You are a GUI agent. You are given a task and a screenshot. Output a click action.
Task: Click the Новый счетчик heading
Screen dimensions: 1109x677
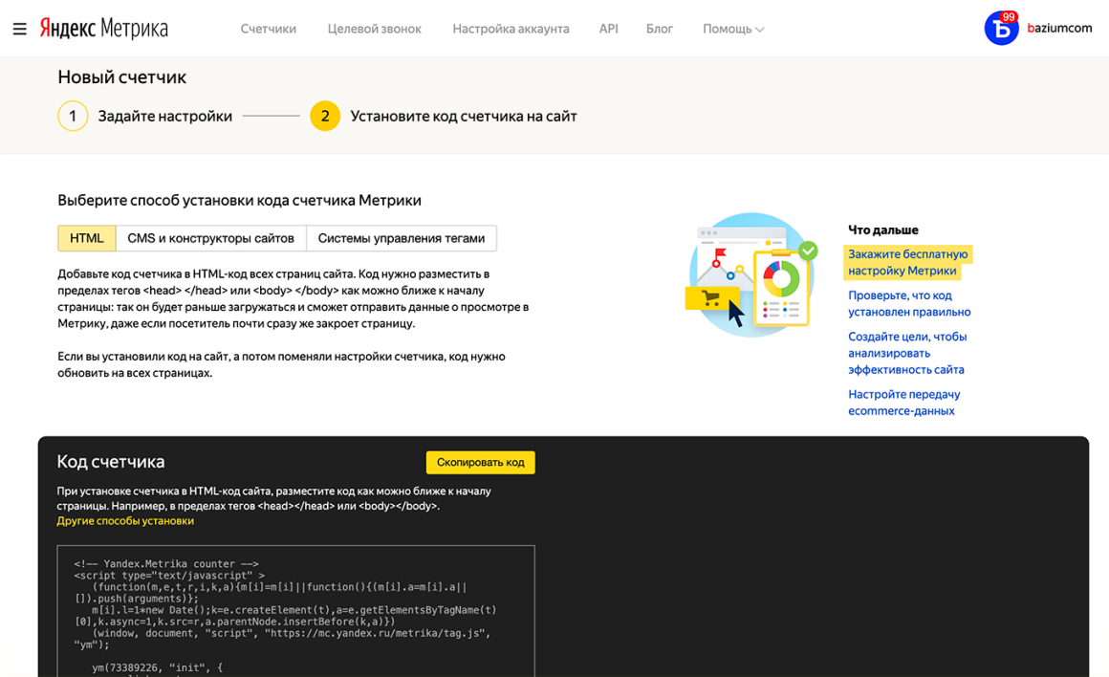121,77
